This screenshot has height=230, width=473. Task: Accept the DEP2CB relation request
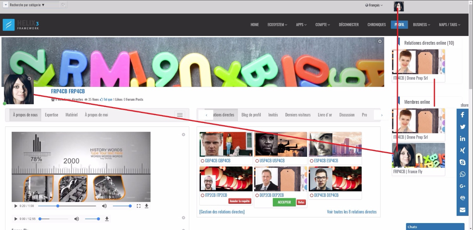coord(284,202)
